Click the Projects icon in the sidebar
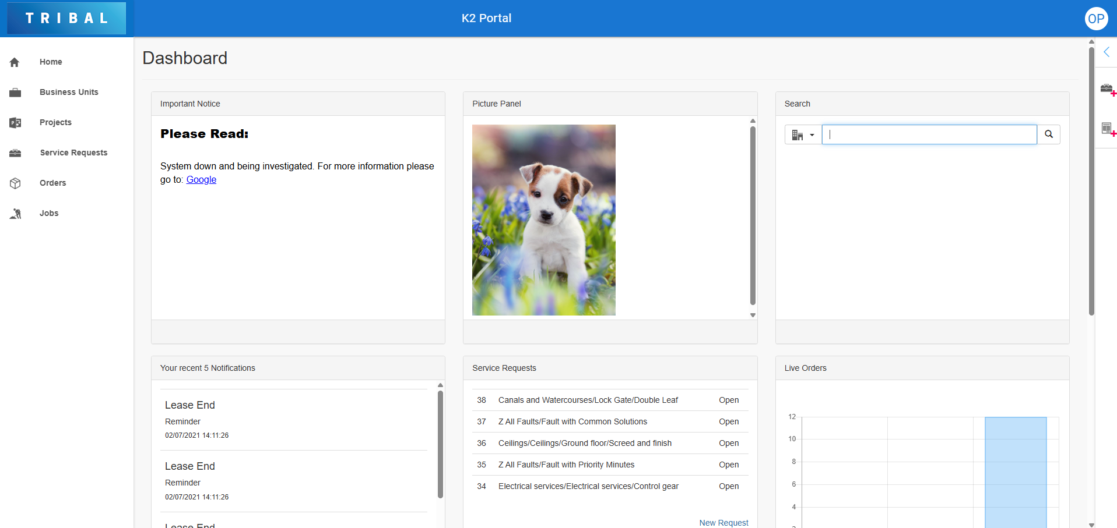 [x=15, y=123]
